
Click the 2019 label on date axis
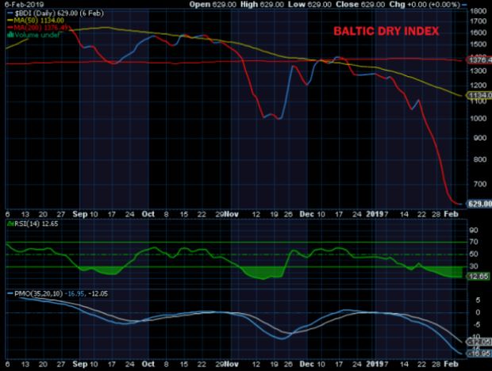click(382, 215)
